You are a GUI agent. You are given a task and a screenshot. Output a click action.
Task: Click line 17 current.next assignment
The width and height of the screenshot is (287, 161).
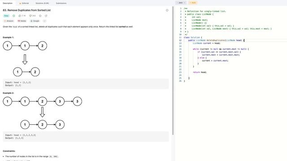221,55
